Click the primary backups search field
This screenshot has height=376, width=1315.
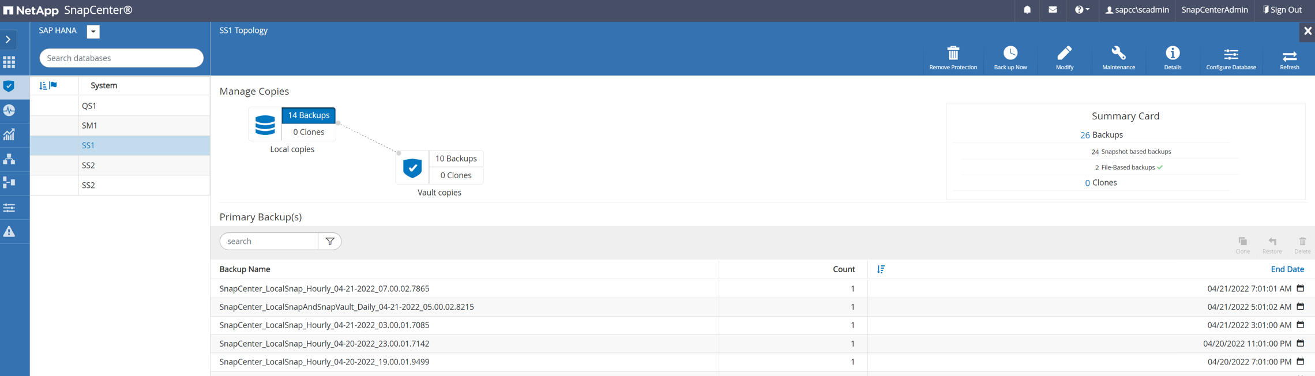pyautogui.click(x=269, y=242)
